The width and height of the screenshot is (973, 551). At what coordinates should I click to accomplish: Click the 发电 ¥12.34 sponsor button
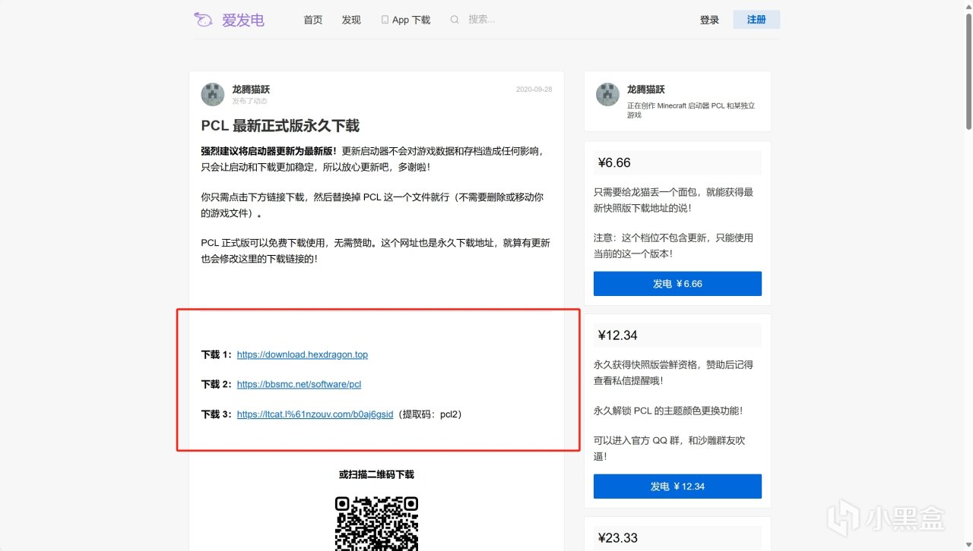(x=677, y=486)
